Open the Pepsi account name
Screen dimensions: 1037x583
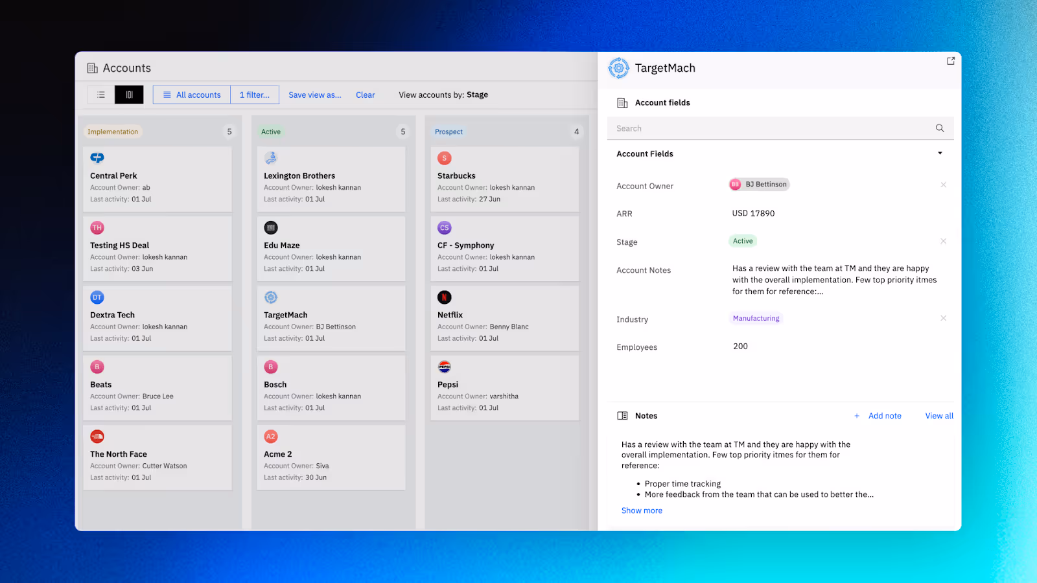(x=448, y=385)
